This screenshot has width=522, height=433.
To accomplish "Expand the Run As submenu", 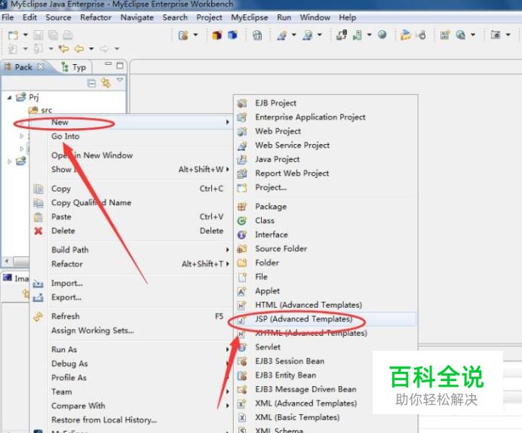I will tap(131, 349).
